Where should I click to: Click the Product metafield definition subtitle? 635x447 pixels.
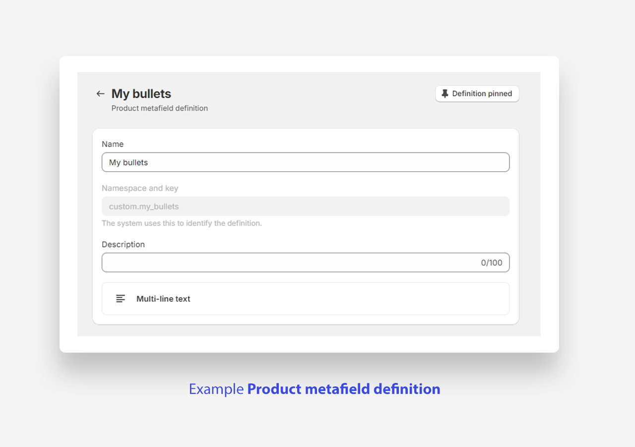pyautogui.click(x=159, y=108)
